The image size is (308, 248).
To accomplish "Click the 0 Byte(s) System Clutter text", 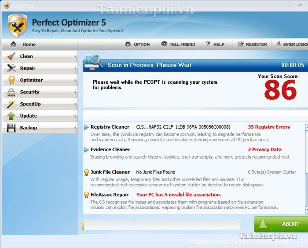I will pos(272,172).
